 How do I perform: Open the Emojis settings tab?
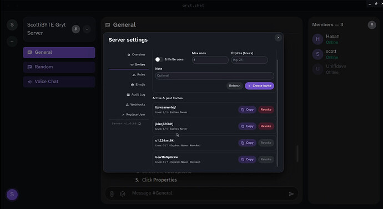click(138, 85)
